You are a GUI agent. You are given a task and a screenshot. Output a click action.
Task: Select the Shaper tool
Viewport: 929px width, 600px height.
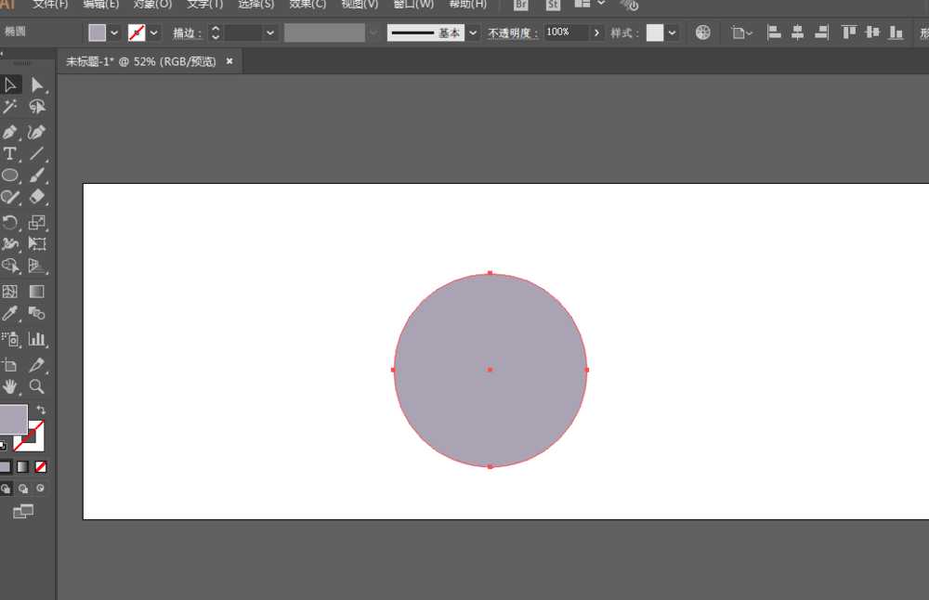click(x=10, y=197)
